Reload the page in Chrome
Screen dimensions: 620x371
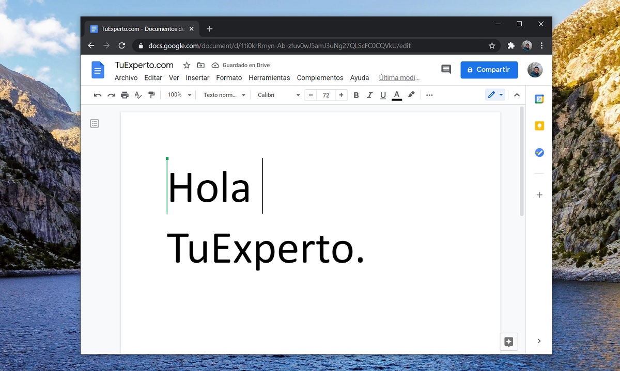click(x=122, y=45)
